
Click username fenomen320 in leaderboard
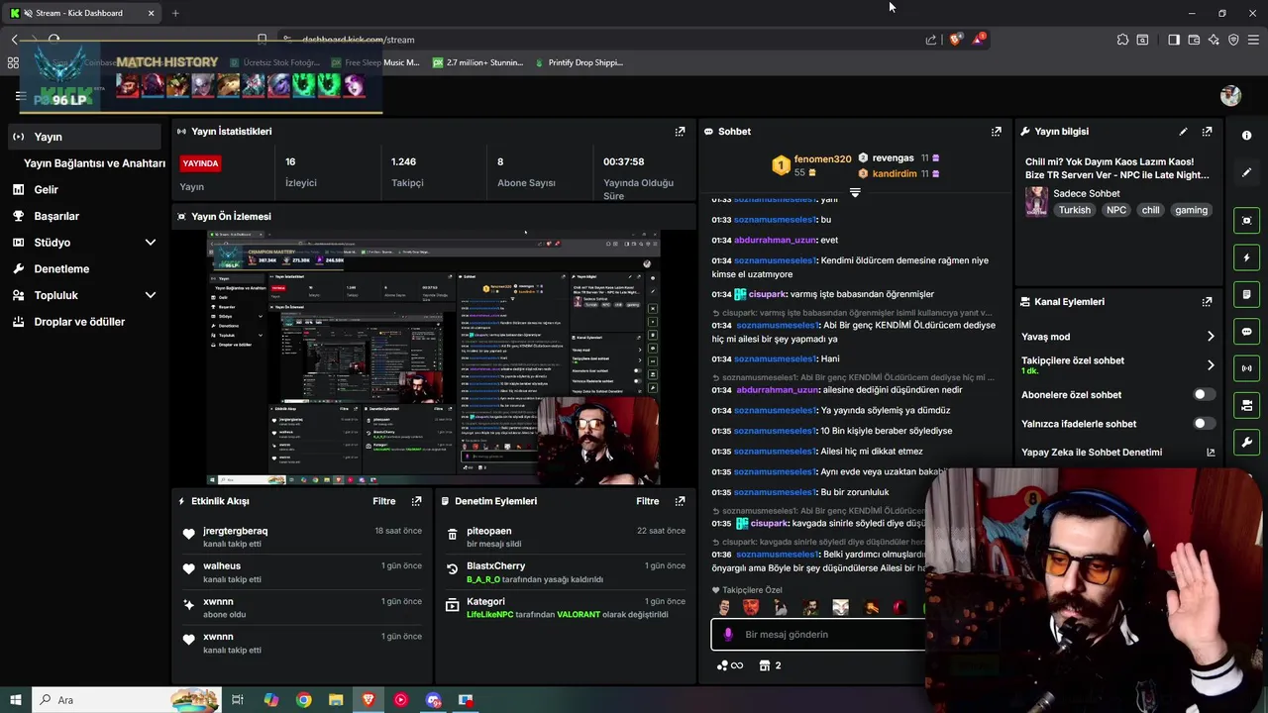822,159
